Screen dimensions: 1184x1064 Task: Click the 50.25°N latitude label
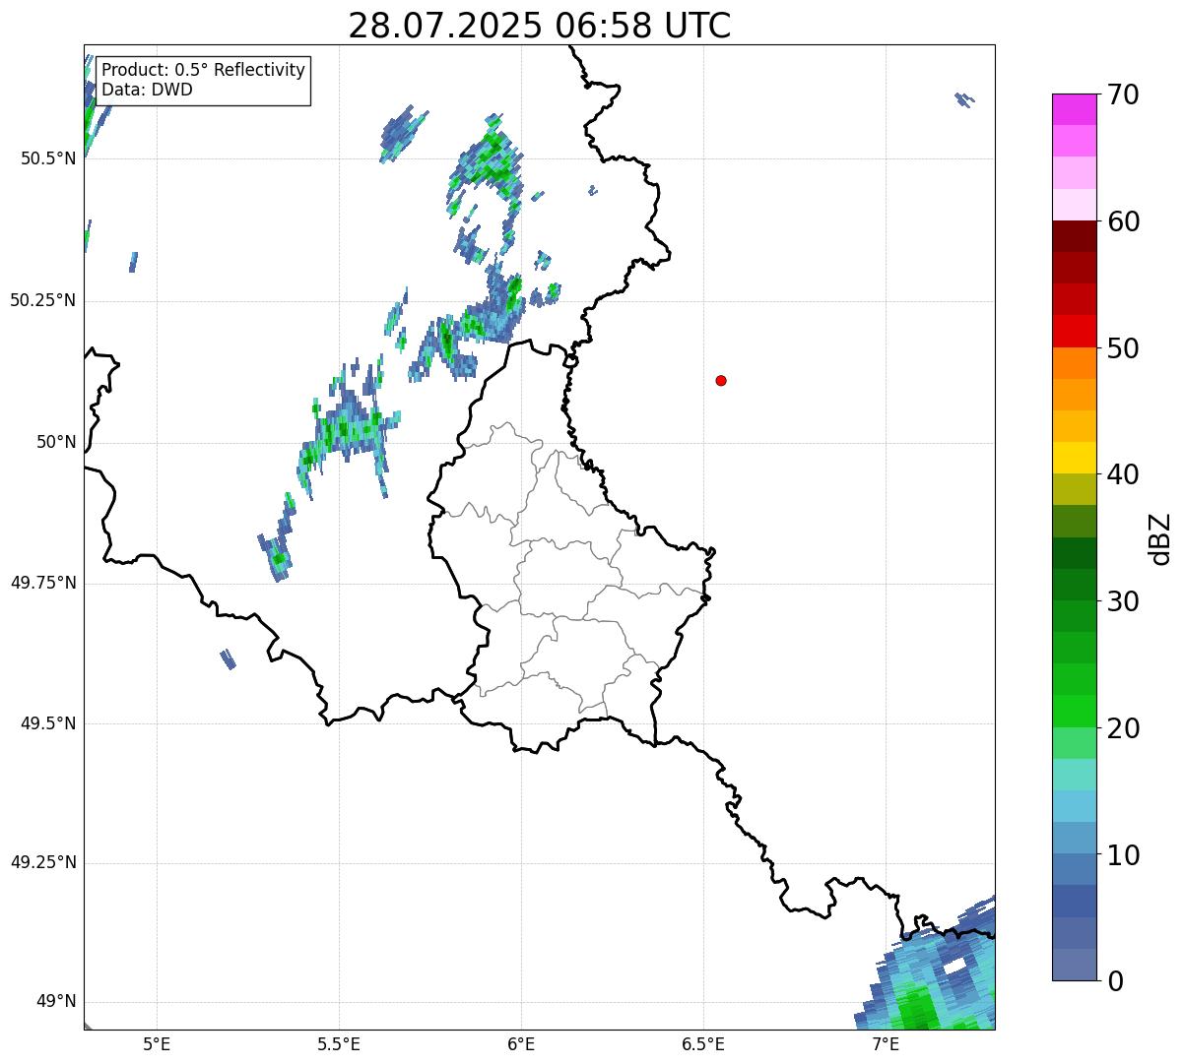point(42,300)
